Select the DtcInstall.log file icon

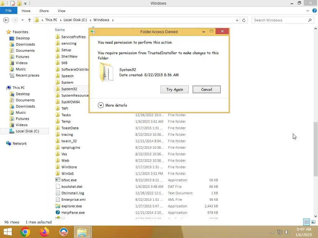tap(57, 193)
